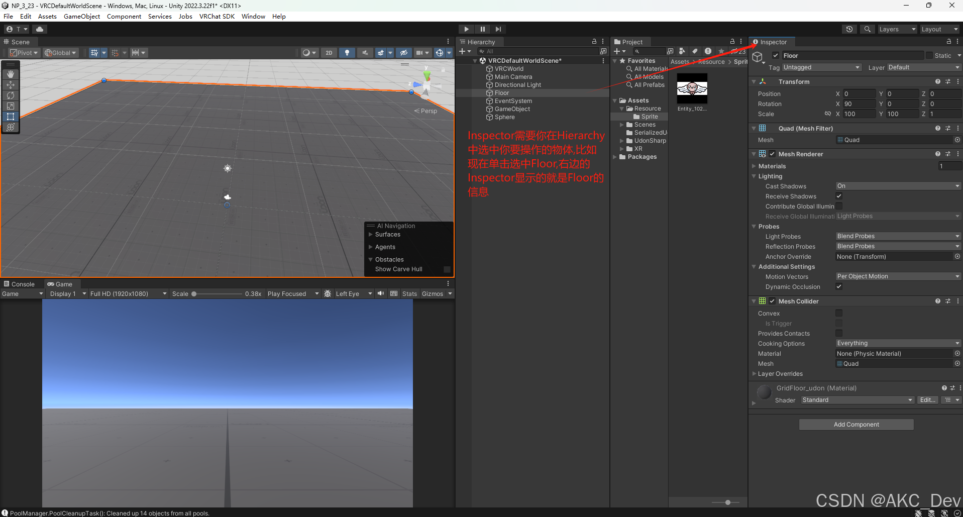Select the Rect tool
The width and height of the screenshot is (963, 517).
click(x=11, y=116)
